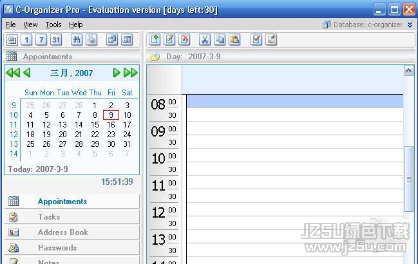Viewport: 418px width, 264px height.
Task: Click the 三月, 2007 month title
Action: coord(71,73)
